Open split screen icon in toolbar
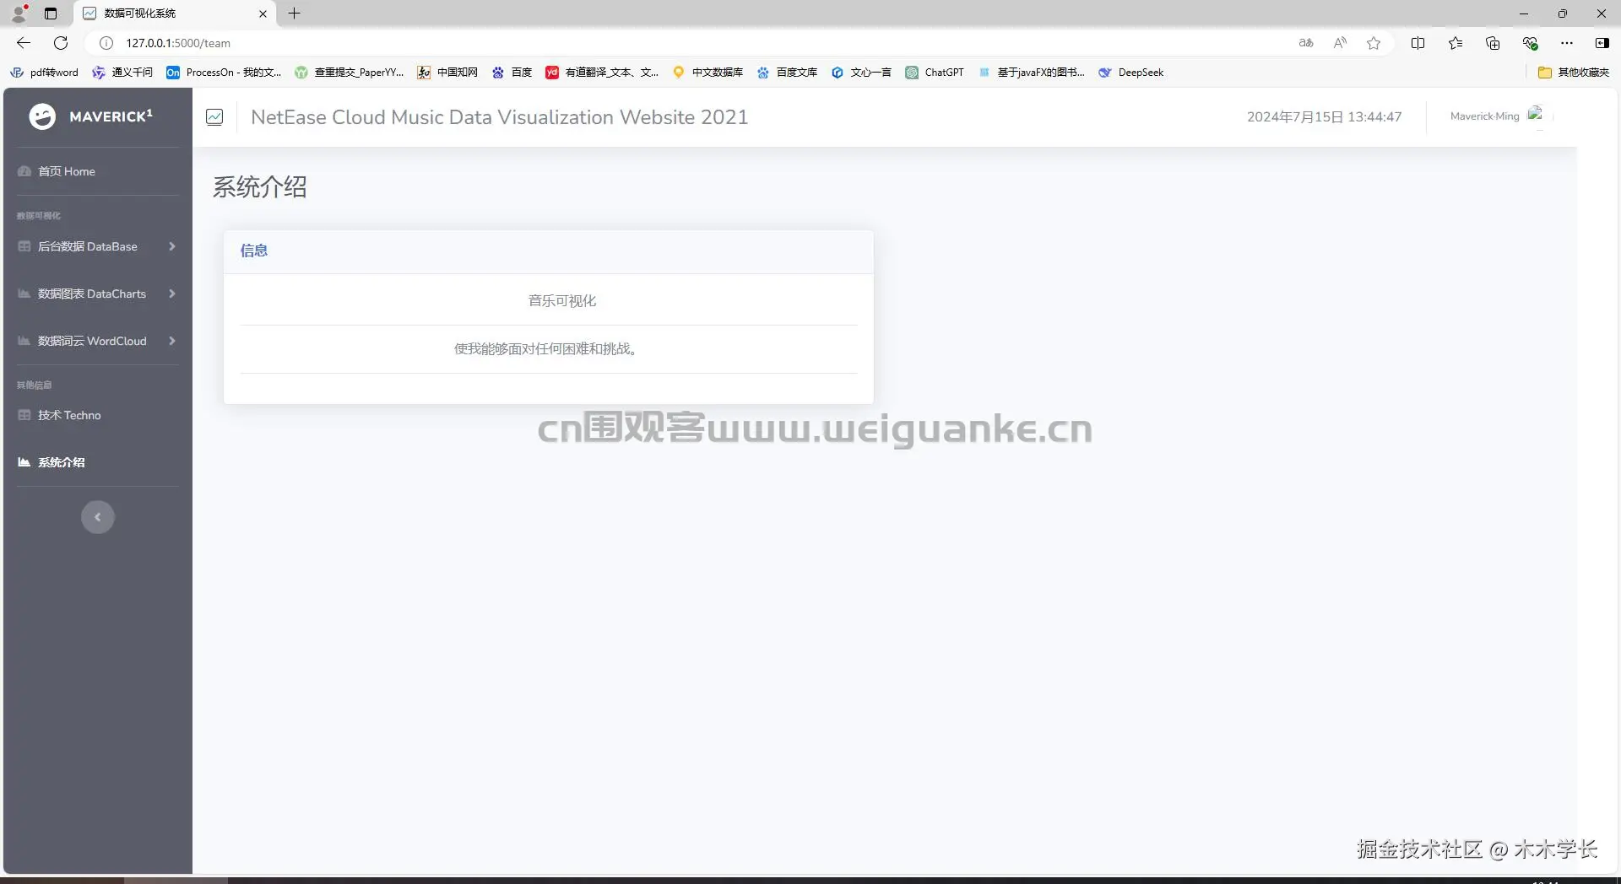This screenshot has height=884, width=1621. click(x=1418, y=43)
